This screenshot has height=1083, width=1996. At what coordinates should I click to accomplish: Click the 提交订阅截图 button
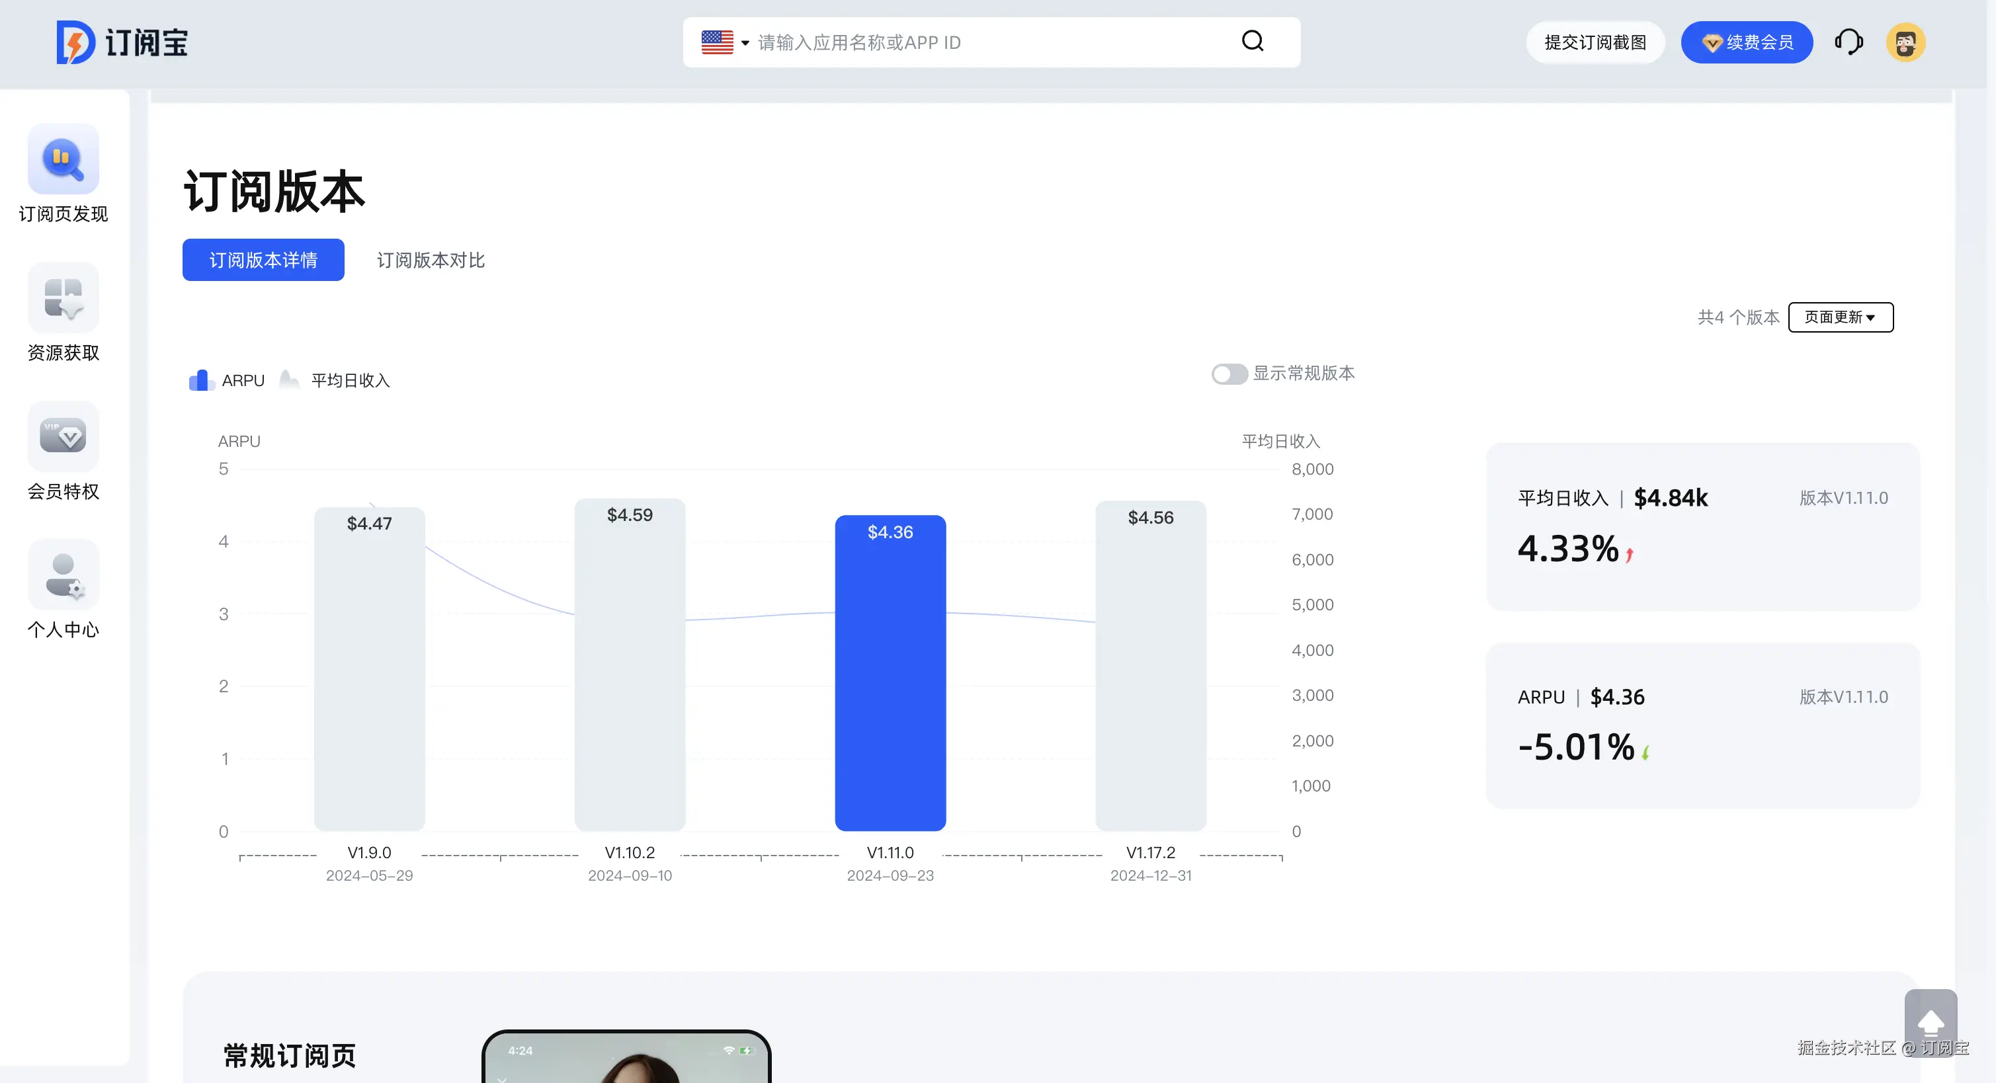click(x=1595, y=42)
